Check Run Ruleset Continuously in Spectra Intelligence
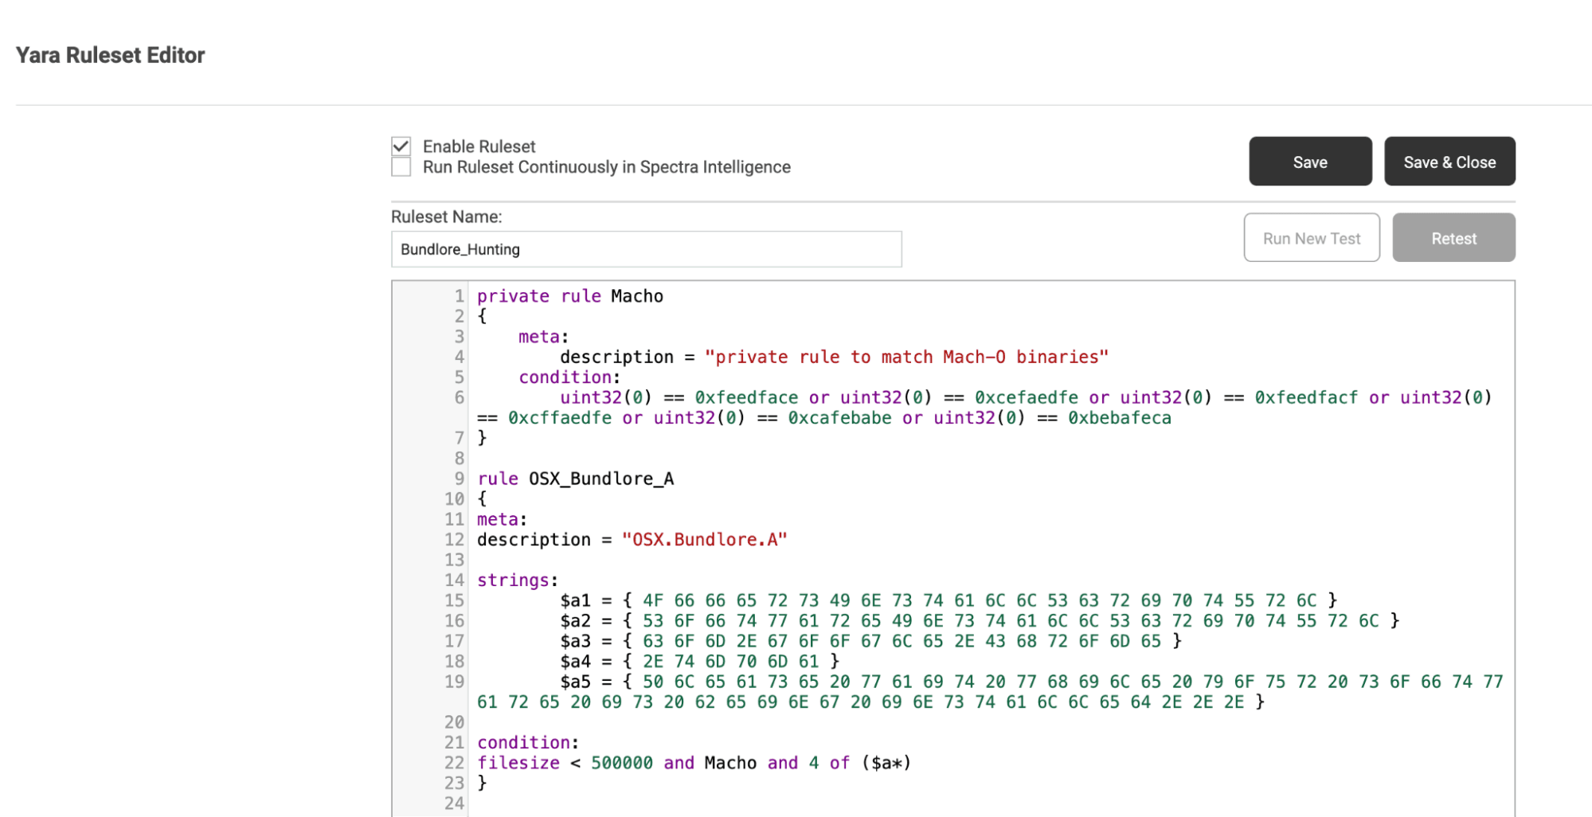Viewport: 1592px width, 817px height. point(401,167)
